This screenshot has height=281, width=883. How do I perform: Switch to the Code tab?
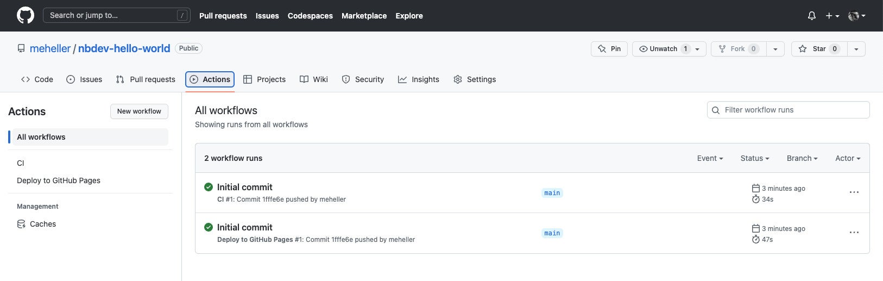[37, 79]
